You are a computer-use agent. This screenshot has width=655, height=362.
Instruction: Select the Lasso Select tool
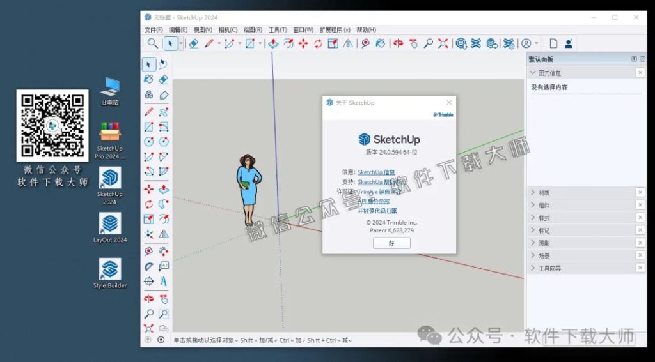[163, 64]
